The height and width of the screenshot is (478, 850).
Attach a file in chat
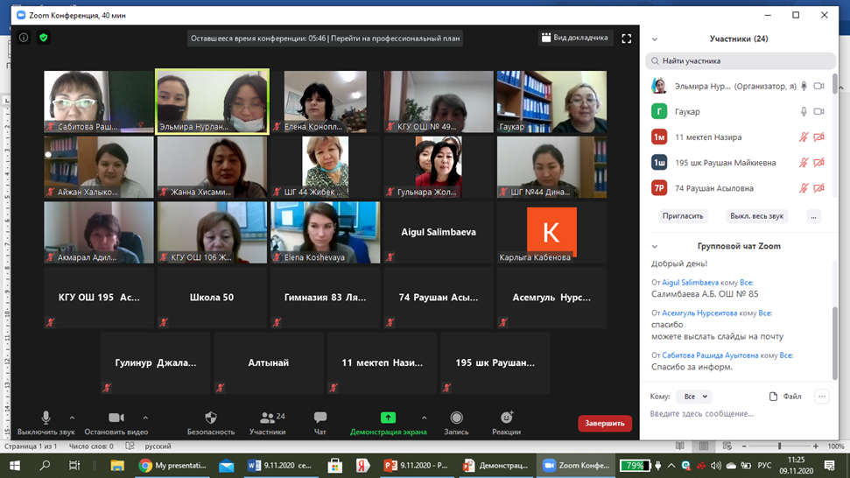[x=785, y=397]
